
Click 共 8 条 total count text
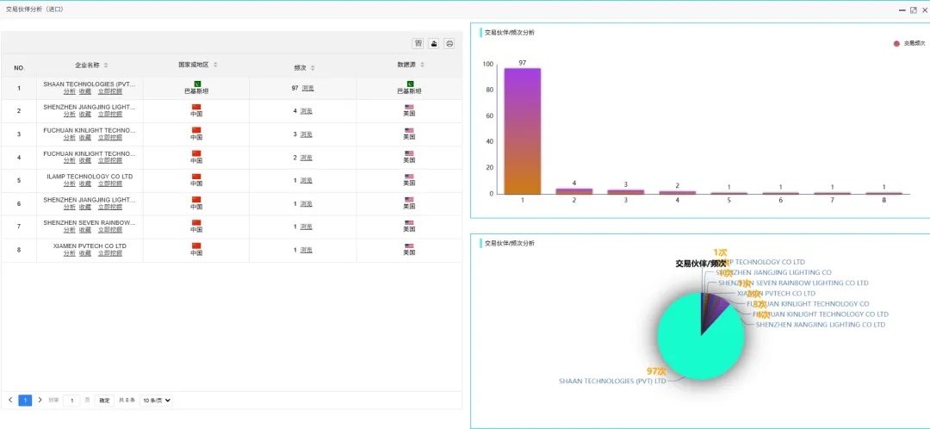pyautogui.click(x=127, y=401)
